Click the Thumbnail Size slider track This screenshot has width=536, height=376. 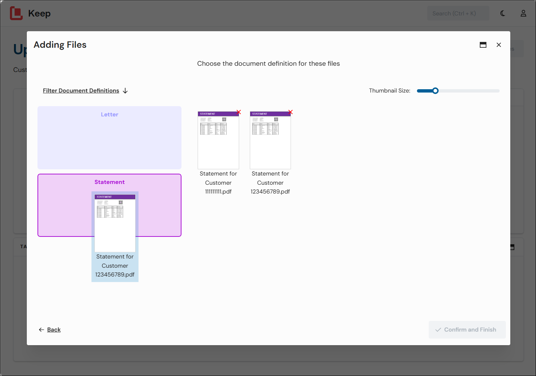[458, 91]
